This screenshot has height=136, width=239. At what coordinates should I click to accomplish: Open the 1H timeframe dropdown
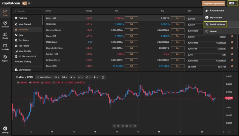(56, 77)
